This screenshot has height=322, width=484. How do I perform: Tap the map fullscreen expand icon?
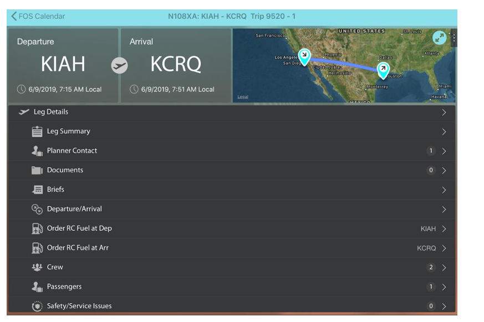tap(439, 38)
